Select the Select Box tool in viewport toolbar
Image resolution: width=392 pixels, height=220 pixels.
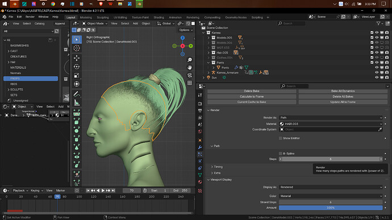pos(77,40)
